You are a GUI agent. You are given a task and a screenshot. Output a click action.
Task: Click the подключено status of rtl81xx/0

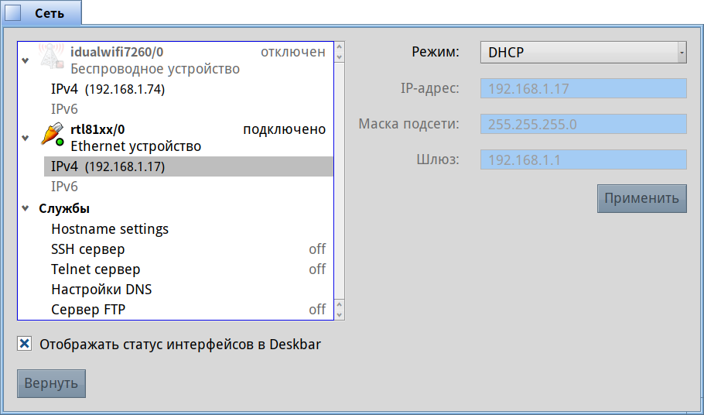284,129
